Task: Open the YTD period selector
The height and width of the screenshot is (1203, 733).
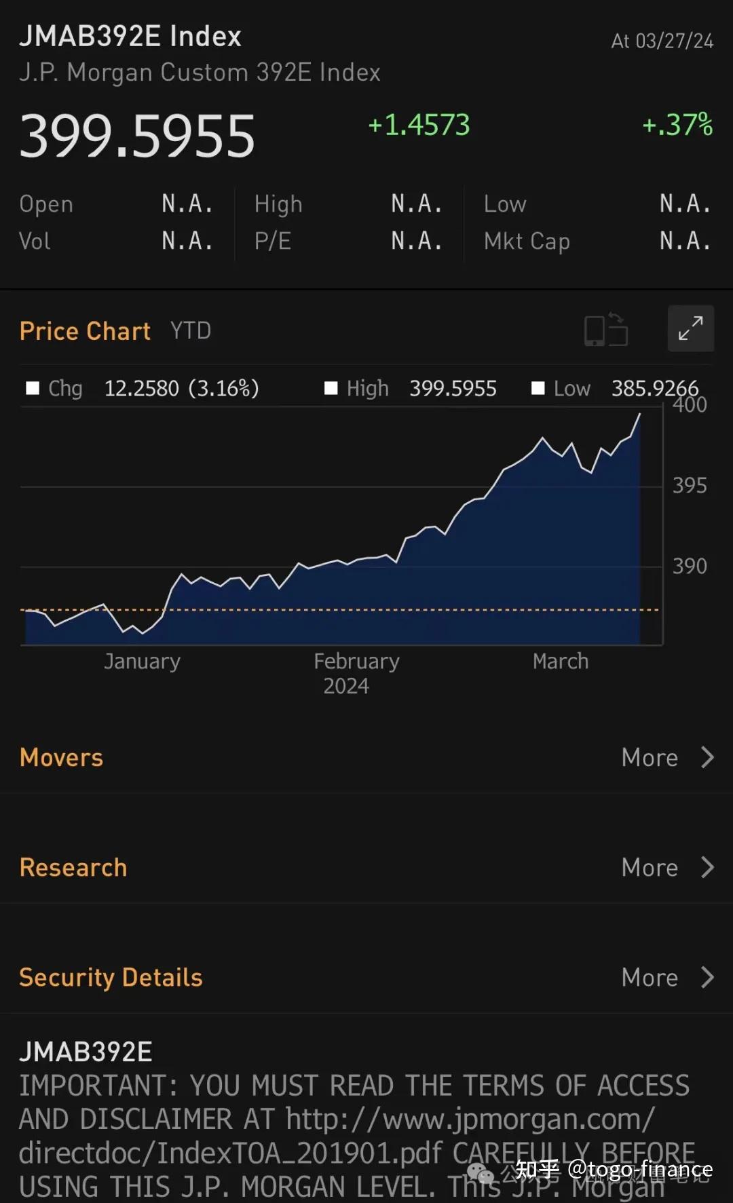Action: pyautogui.click(x=191, y=331)
